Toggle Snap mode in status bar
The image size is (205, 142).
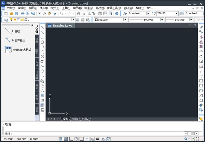pos(60,139)
